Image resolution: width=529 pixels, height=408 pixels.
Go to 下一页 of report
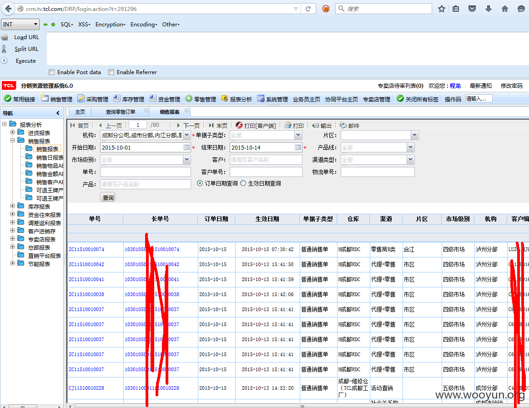pyautogui.click(x=188, y=125)
